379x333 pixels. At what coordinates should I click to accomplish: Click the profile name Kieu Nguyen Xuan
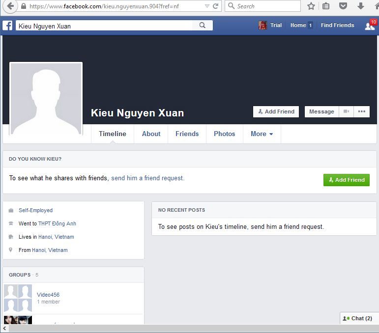point(137,113)
